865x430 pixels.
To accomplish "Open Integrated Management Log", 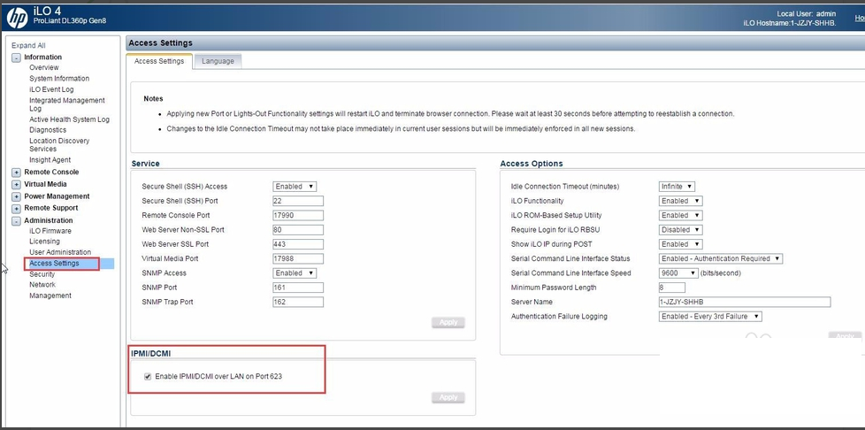I will [66, 104].
